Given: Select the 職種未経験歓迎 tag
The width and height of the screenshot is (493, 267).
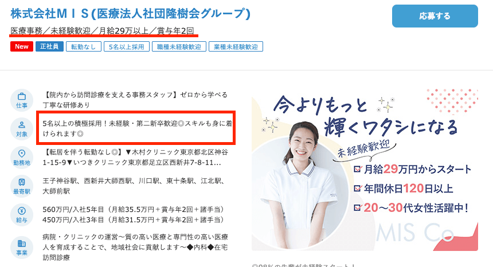Looking at the screenshot, I should pos(179,46).
